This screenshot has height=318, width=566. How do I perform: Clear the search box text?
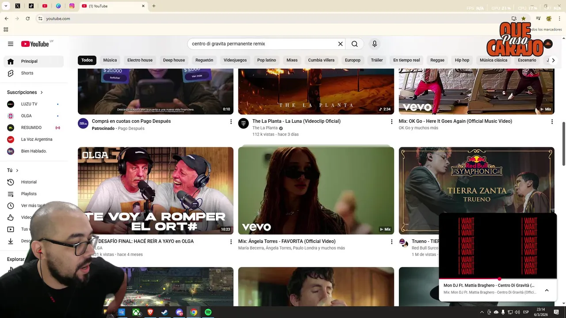click(x=340, y=44)
